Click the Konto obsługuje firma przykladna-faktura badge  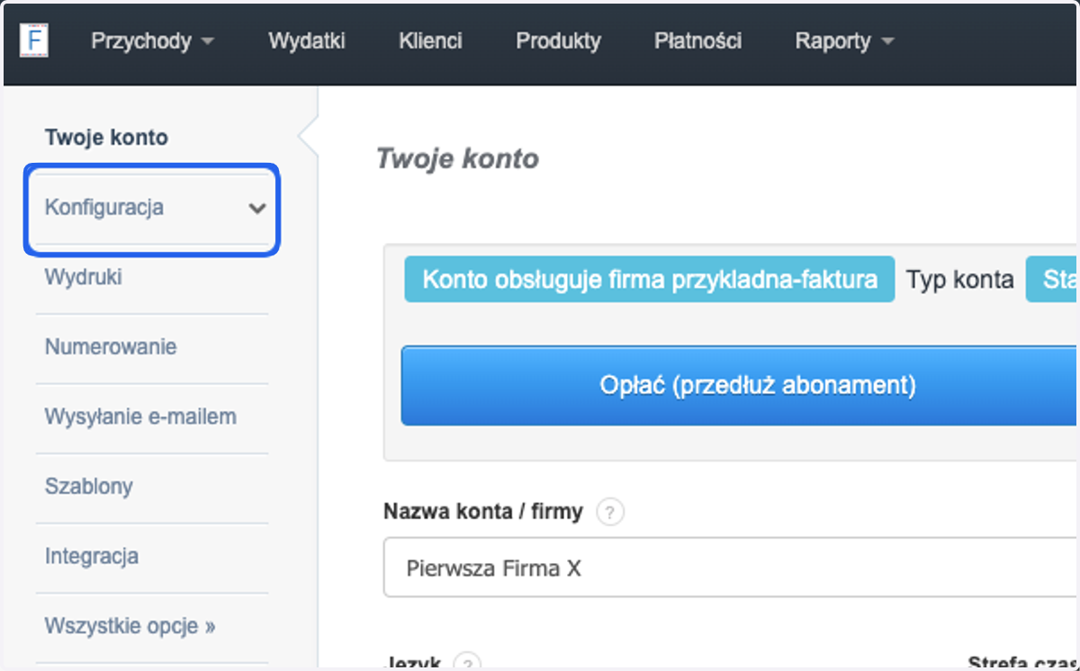[650, 280]
